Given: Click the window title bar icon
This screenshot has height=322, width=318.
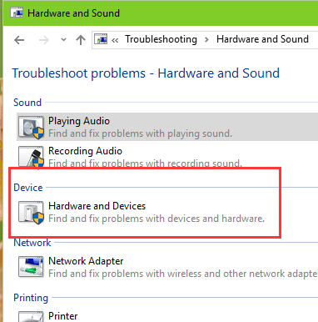Looking at the screenshot, I should click(17, 13).
